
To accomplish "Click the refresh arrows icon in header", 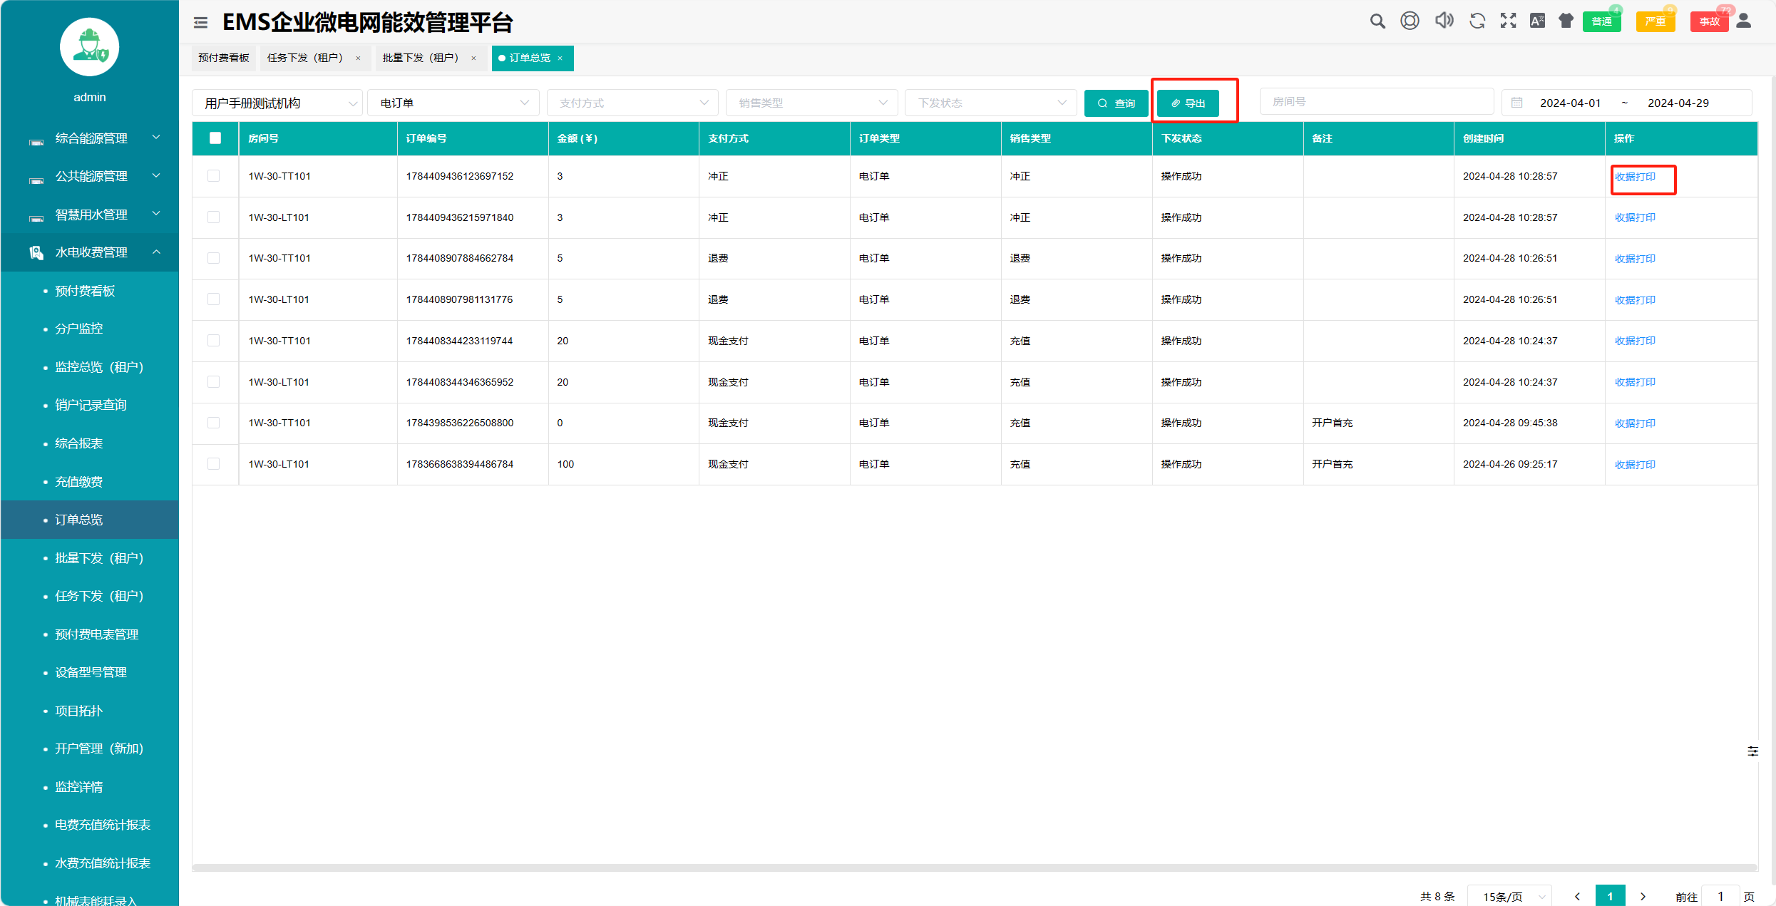I will 1477,21.
